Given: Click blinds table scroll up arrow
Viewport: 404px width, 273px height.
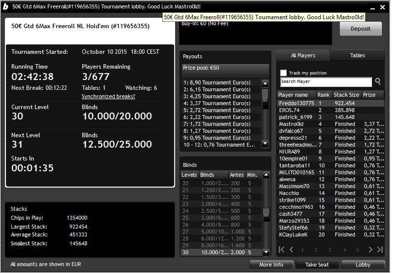Looking at the screenshot, I should (x=266, y=175).
